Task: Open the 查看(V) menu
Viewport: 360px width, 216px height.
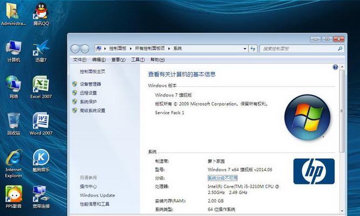Action: [118, 60]
